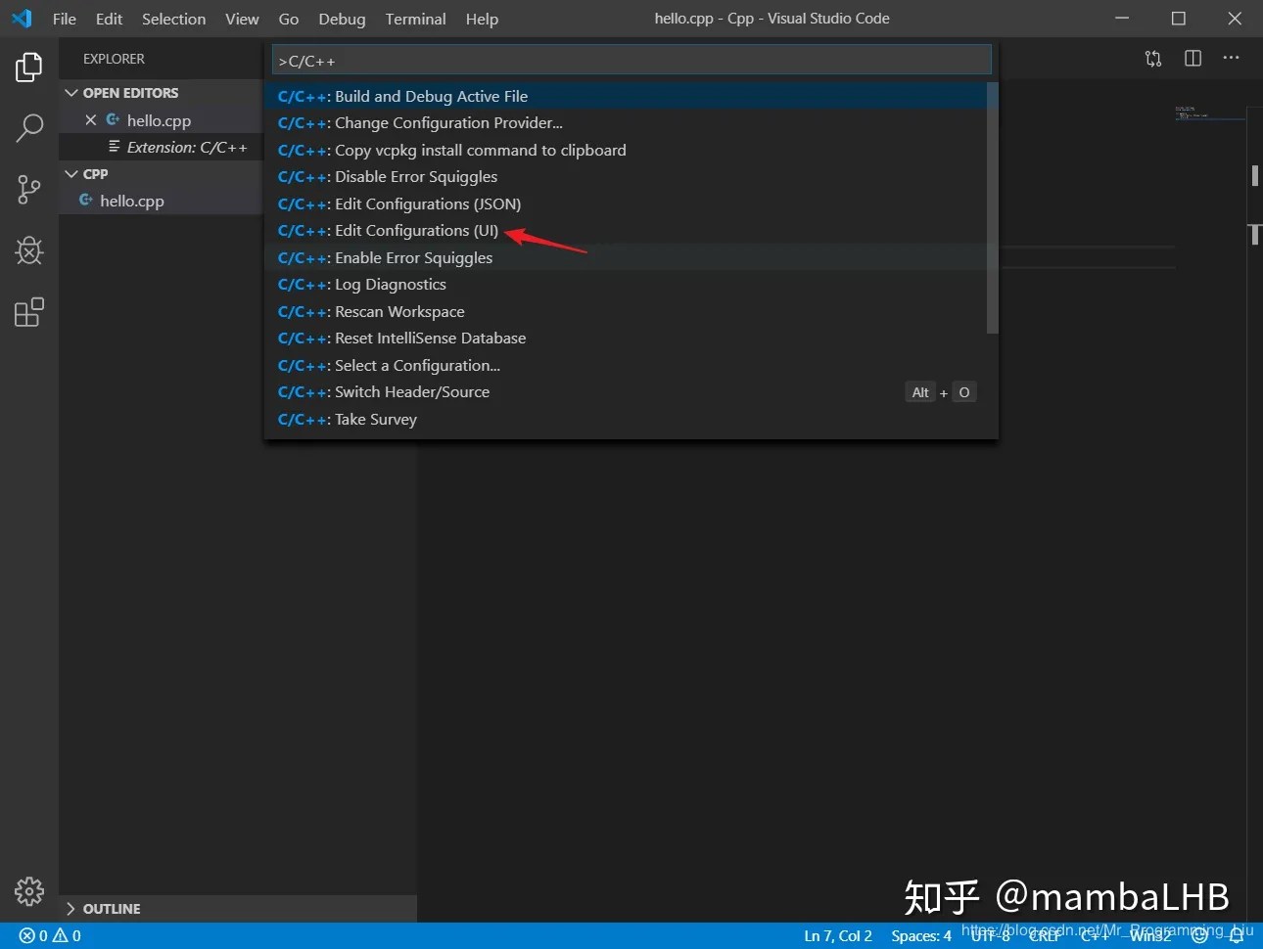
Task: Click the command palette input field
Action: pos(631,61)
